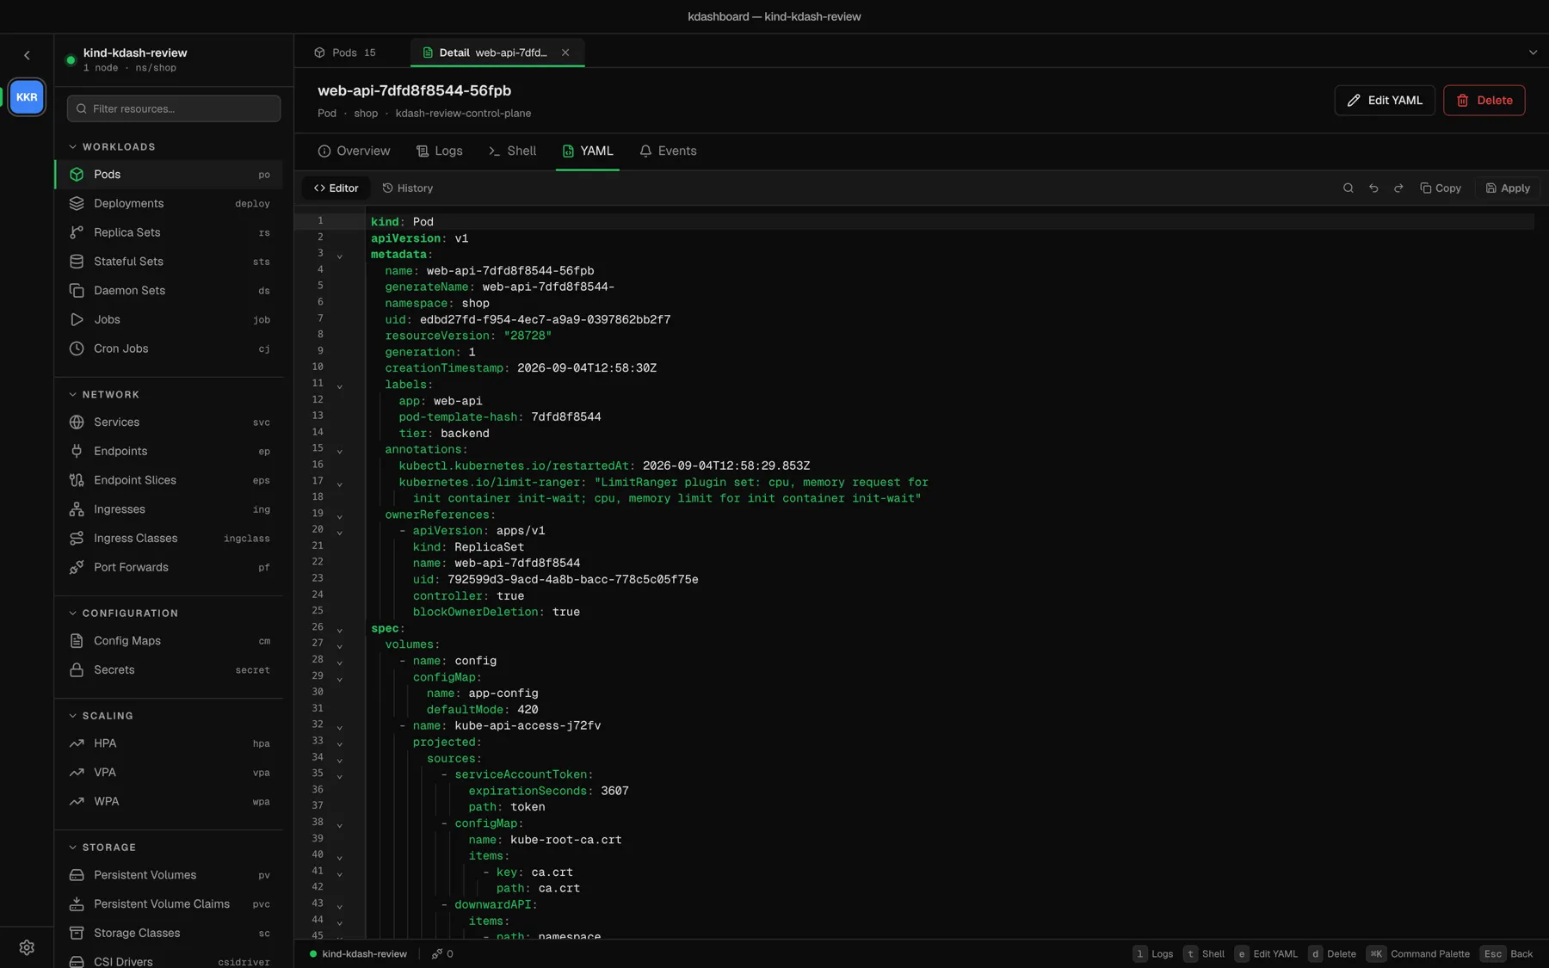Click the KKR cluster avatar
Viewport: 1549px width, 968px height.
point(27,97)
